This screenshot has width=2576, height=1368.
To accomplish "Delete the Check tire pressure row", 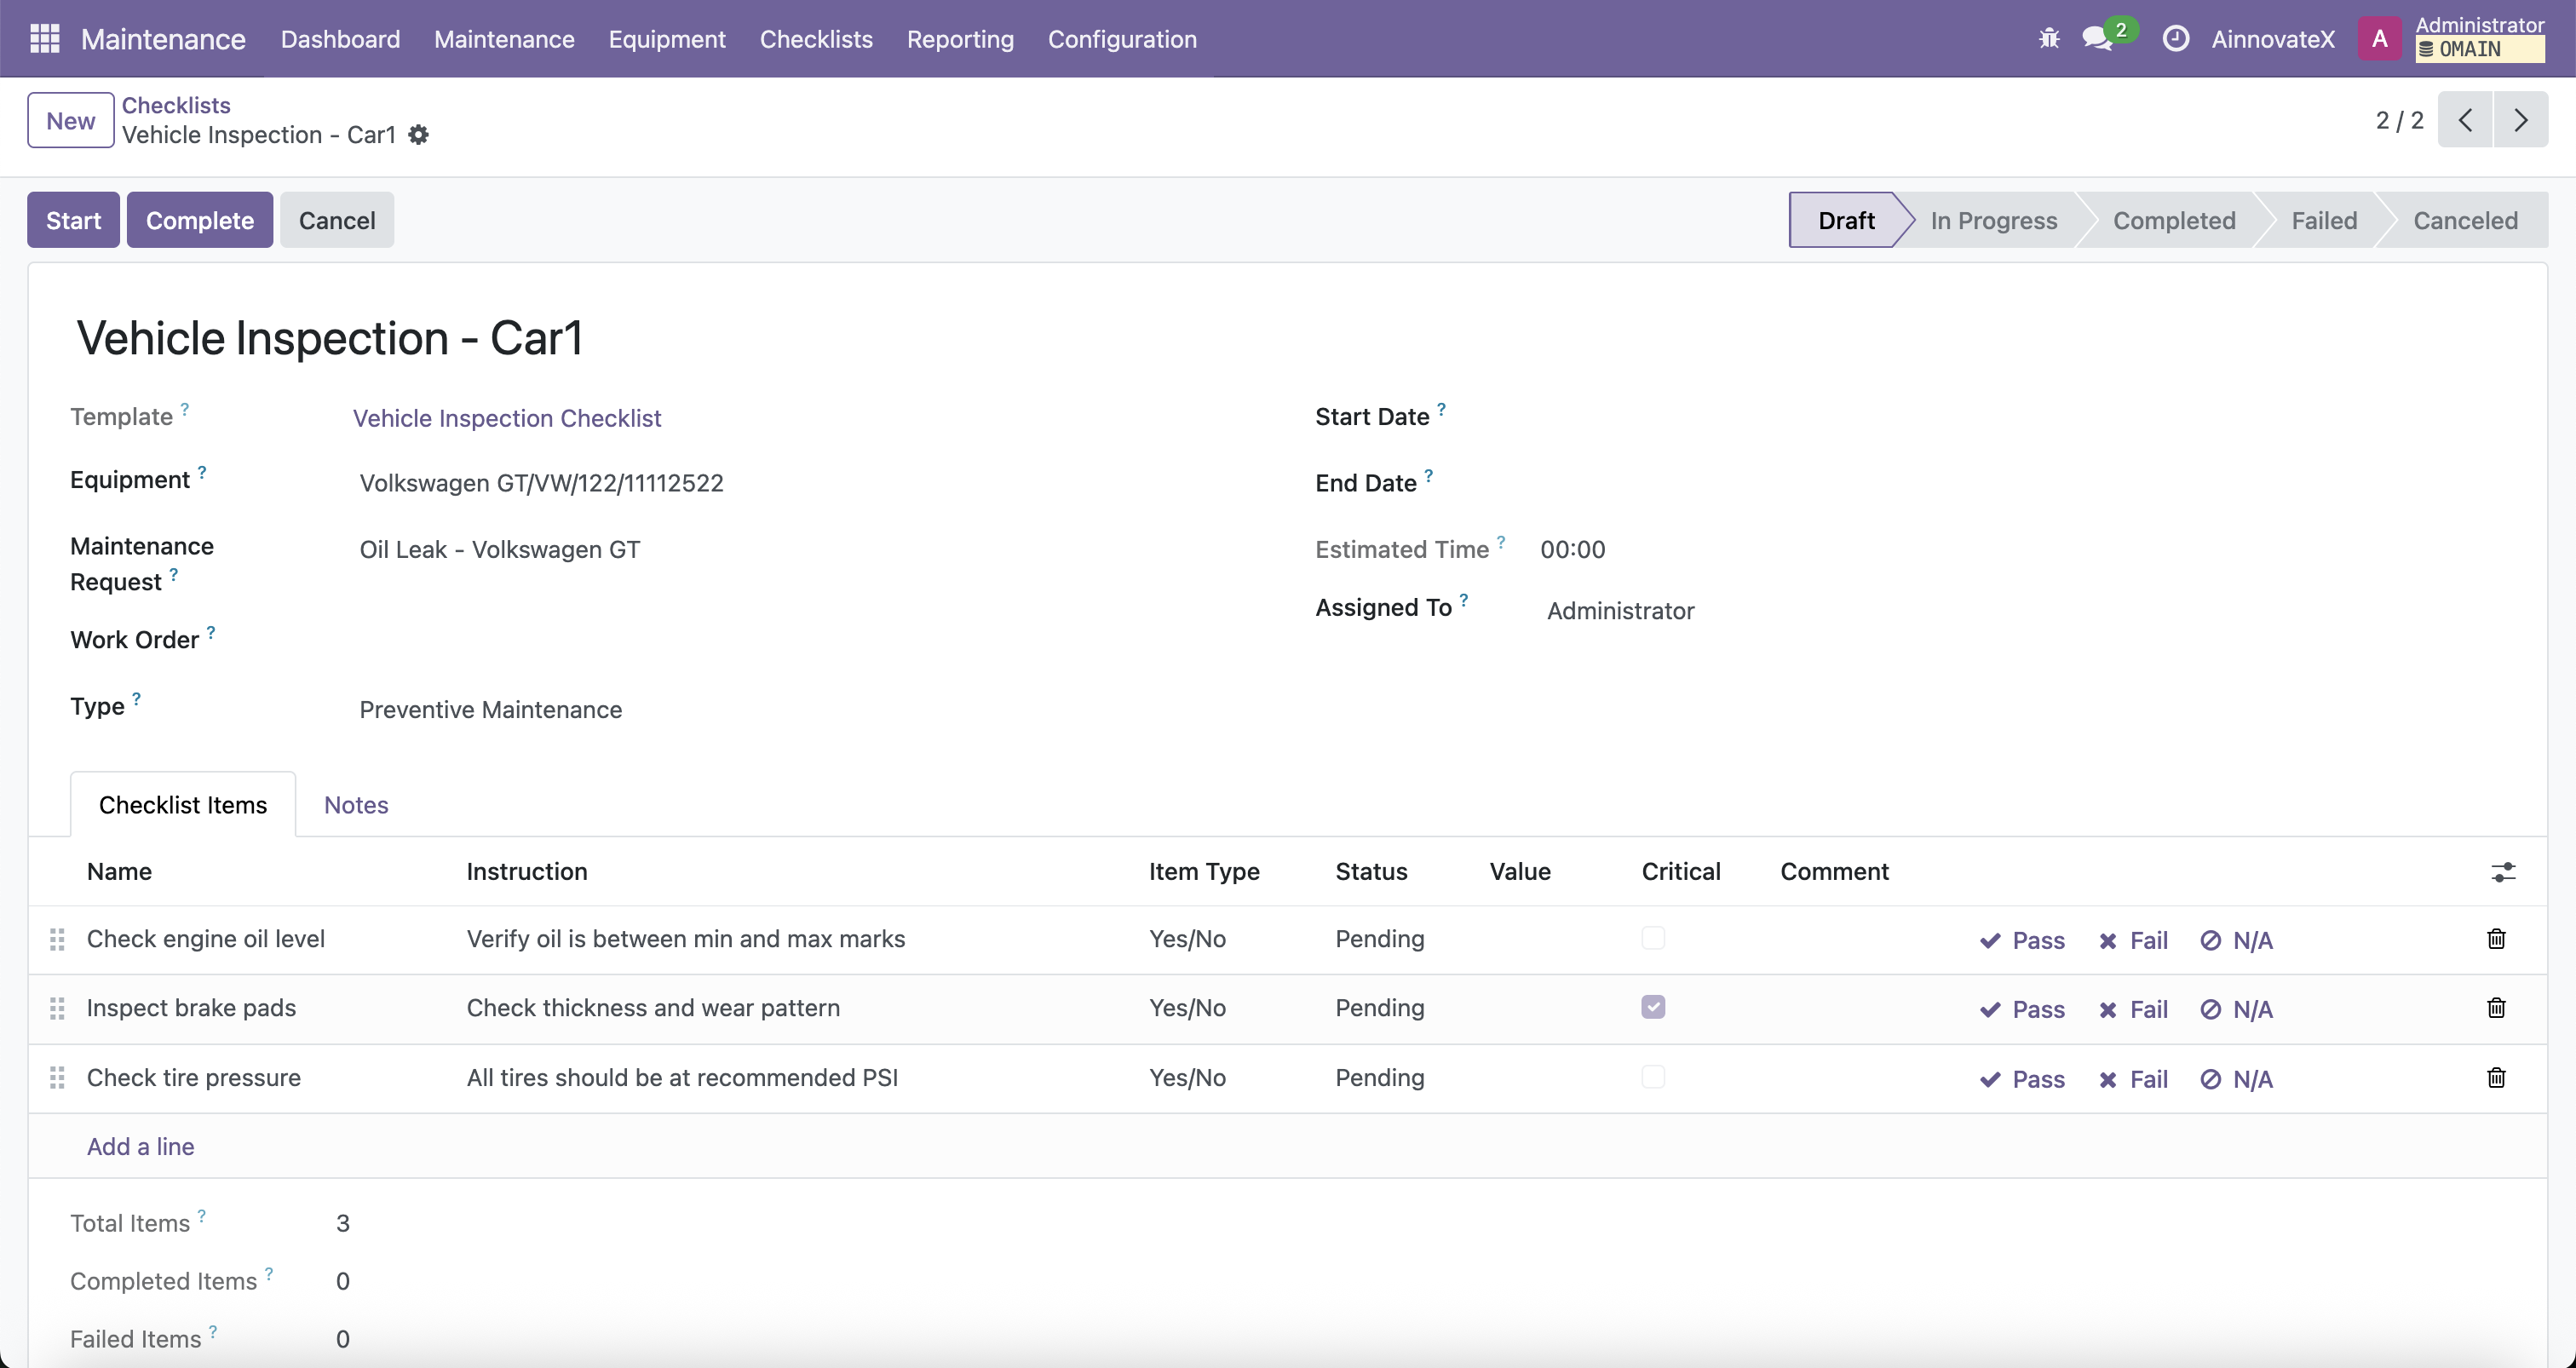I will tap(2496, 1077).
